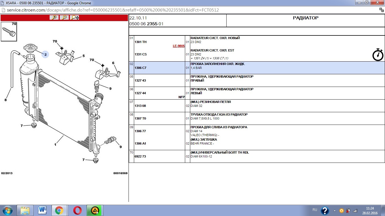Open the green triangle app on taskbar
385x216 pixels.
[x=95, y=210]
